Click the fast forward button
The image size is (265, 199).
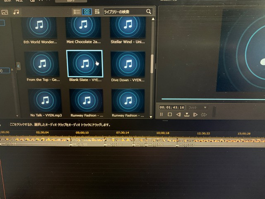[204, 115]
